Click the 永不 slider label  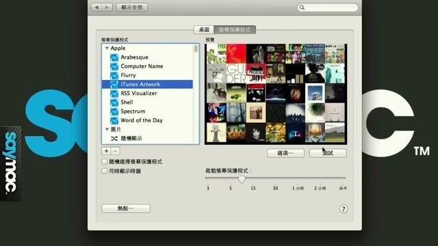[x=343, y=189]
